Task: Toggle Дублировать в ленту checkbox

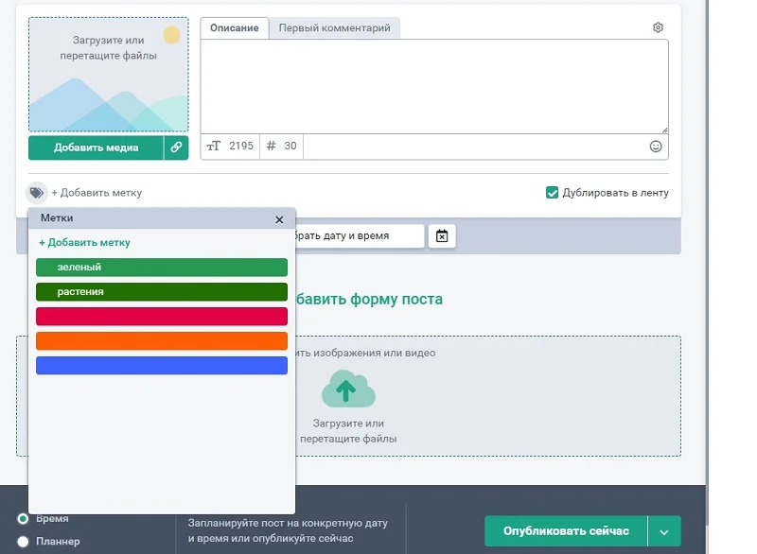Action: pos(553,193)
